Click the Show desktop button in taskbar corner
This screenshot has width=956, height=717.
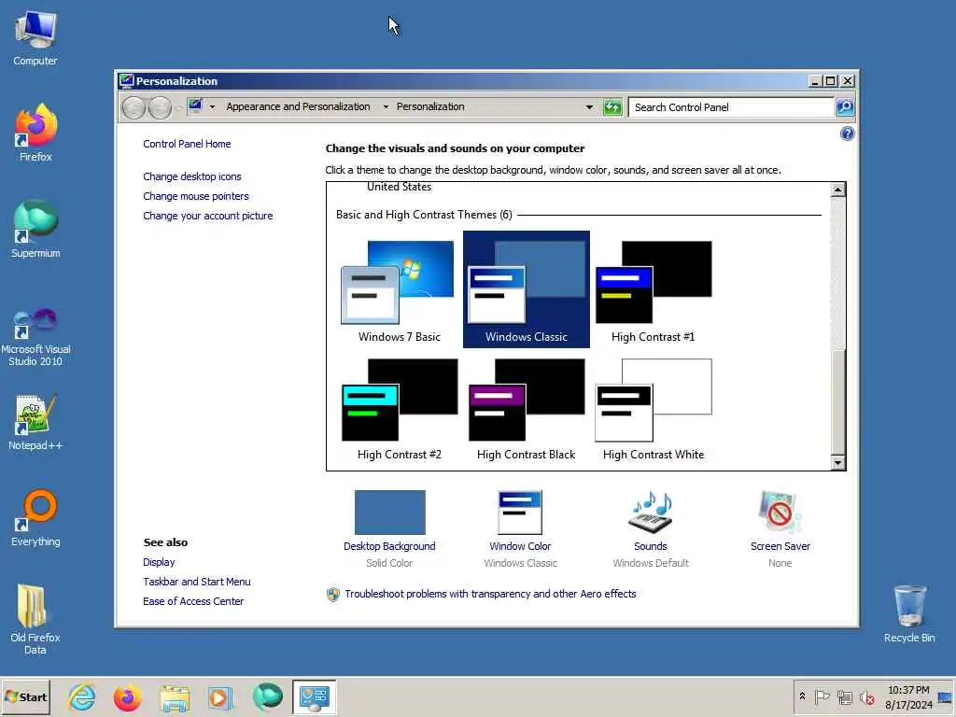[946, 697]
